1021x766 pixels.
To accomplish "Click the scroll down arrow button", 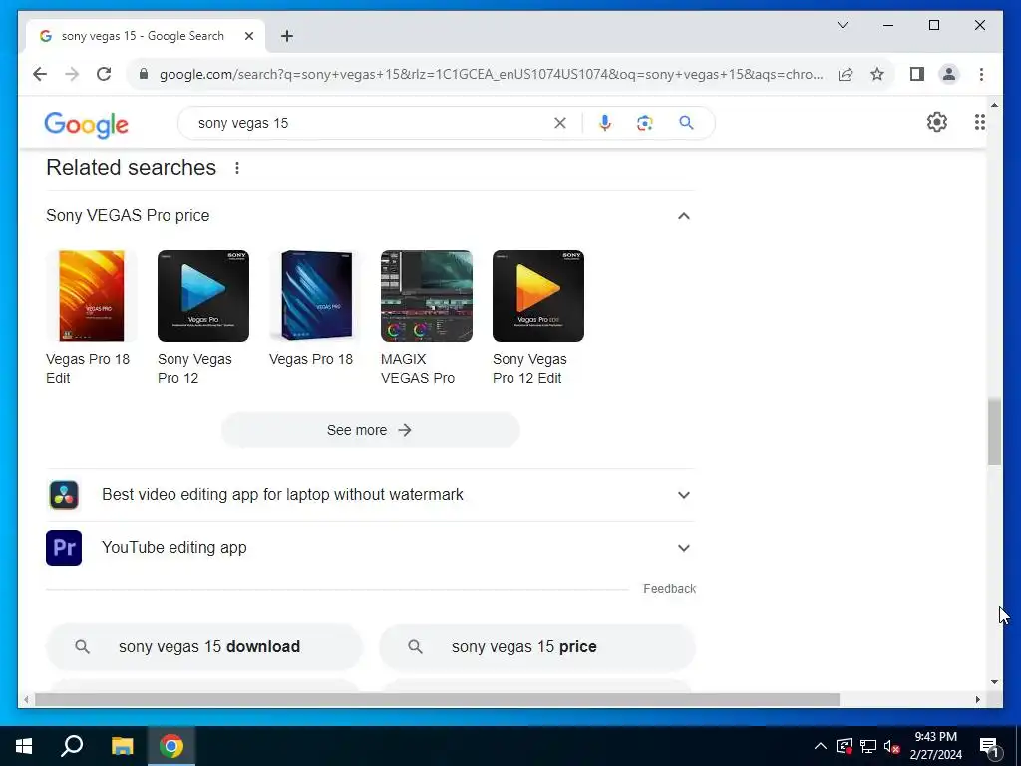I will click(994, 682).
